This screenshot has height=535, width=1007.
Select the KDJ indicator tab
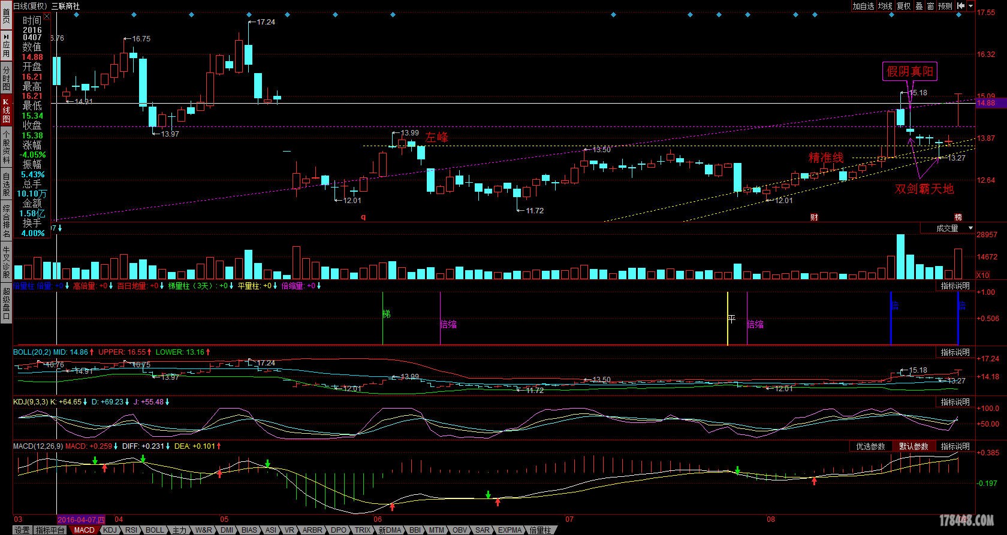click(110, 530)
